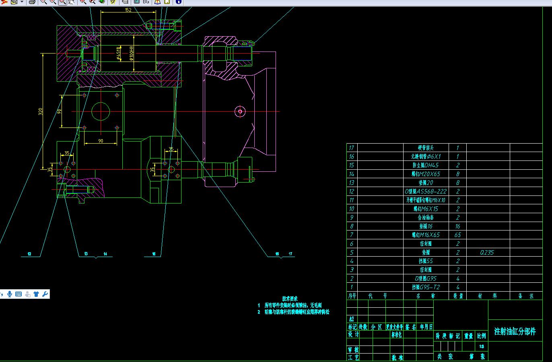Click the "Ø100H8" bore dimension text
This screenshot has width=552, height=362.
coord(131,53)
